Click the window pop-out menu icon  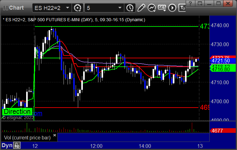point(200,3)
